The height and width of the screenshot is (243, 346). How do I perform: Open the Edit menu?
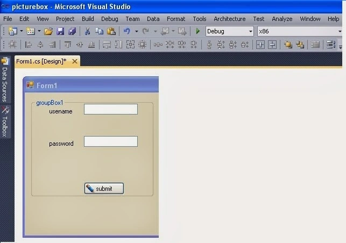point(24,19)
